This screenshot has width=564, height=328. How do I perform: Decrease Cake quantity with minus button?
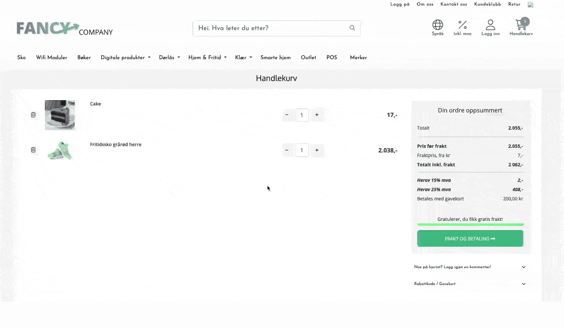[x=287, y=115]
